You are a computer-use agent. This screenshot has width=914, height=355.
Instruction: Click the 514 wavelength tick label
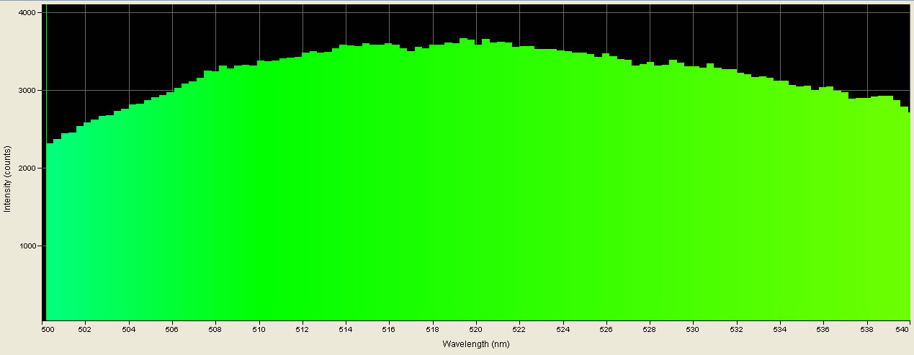346,331
